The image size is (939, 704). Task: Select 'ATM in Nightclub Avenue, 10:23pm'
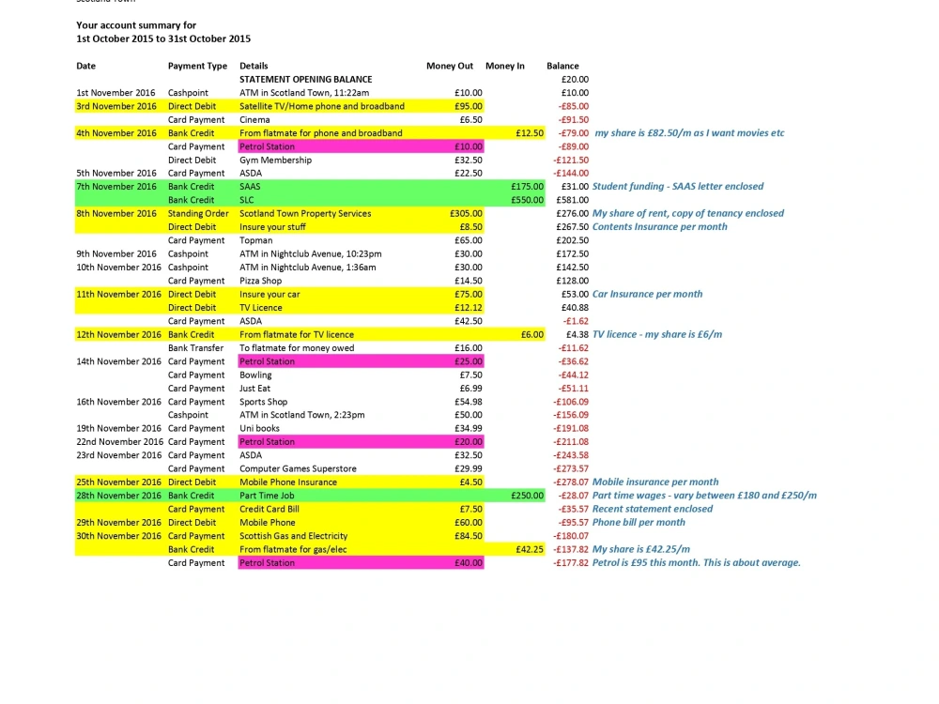pos(310,253)
